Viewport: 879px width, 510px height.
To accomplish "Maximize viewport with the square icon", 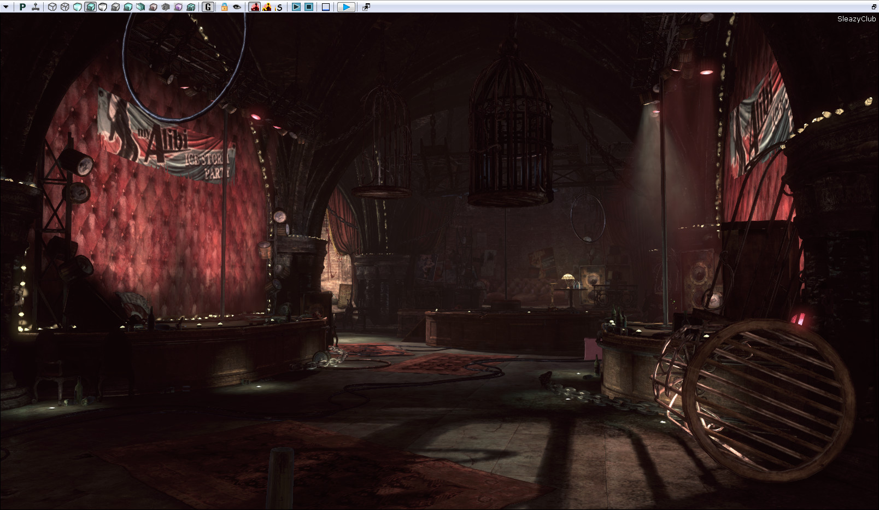I will click(325, 7).
